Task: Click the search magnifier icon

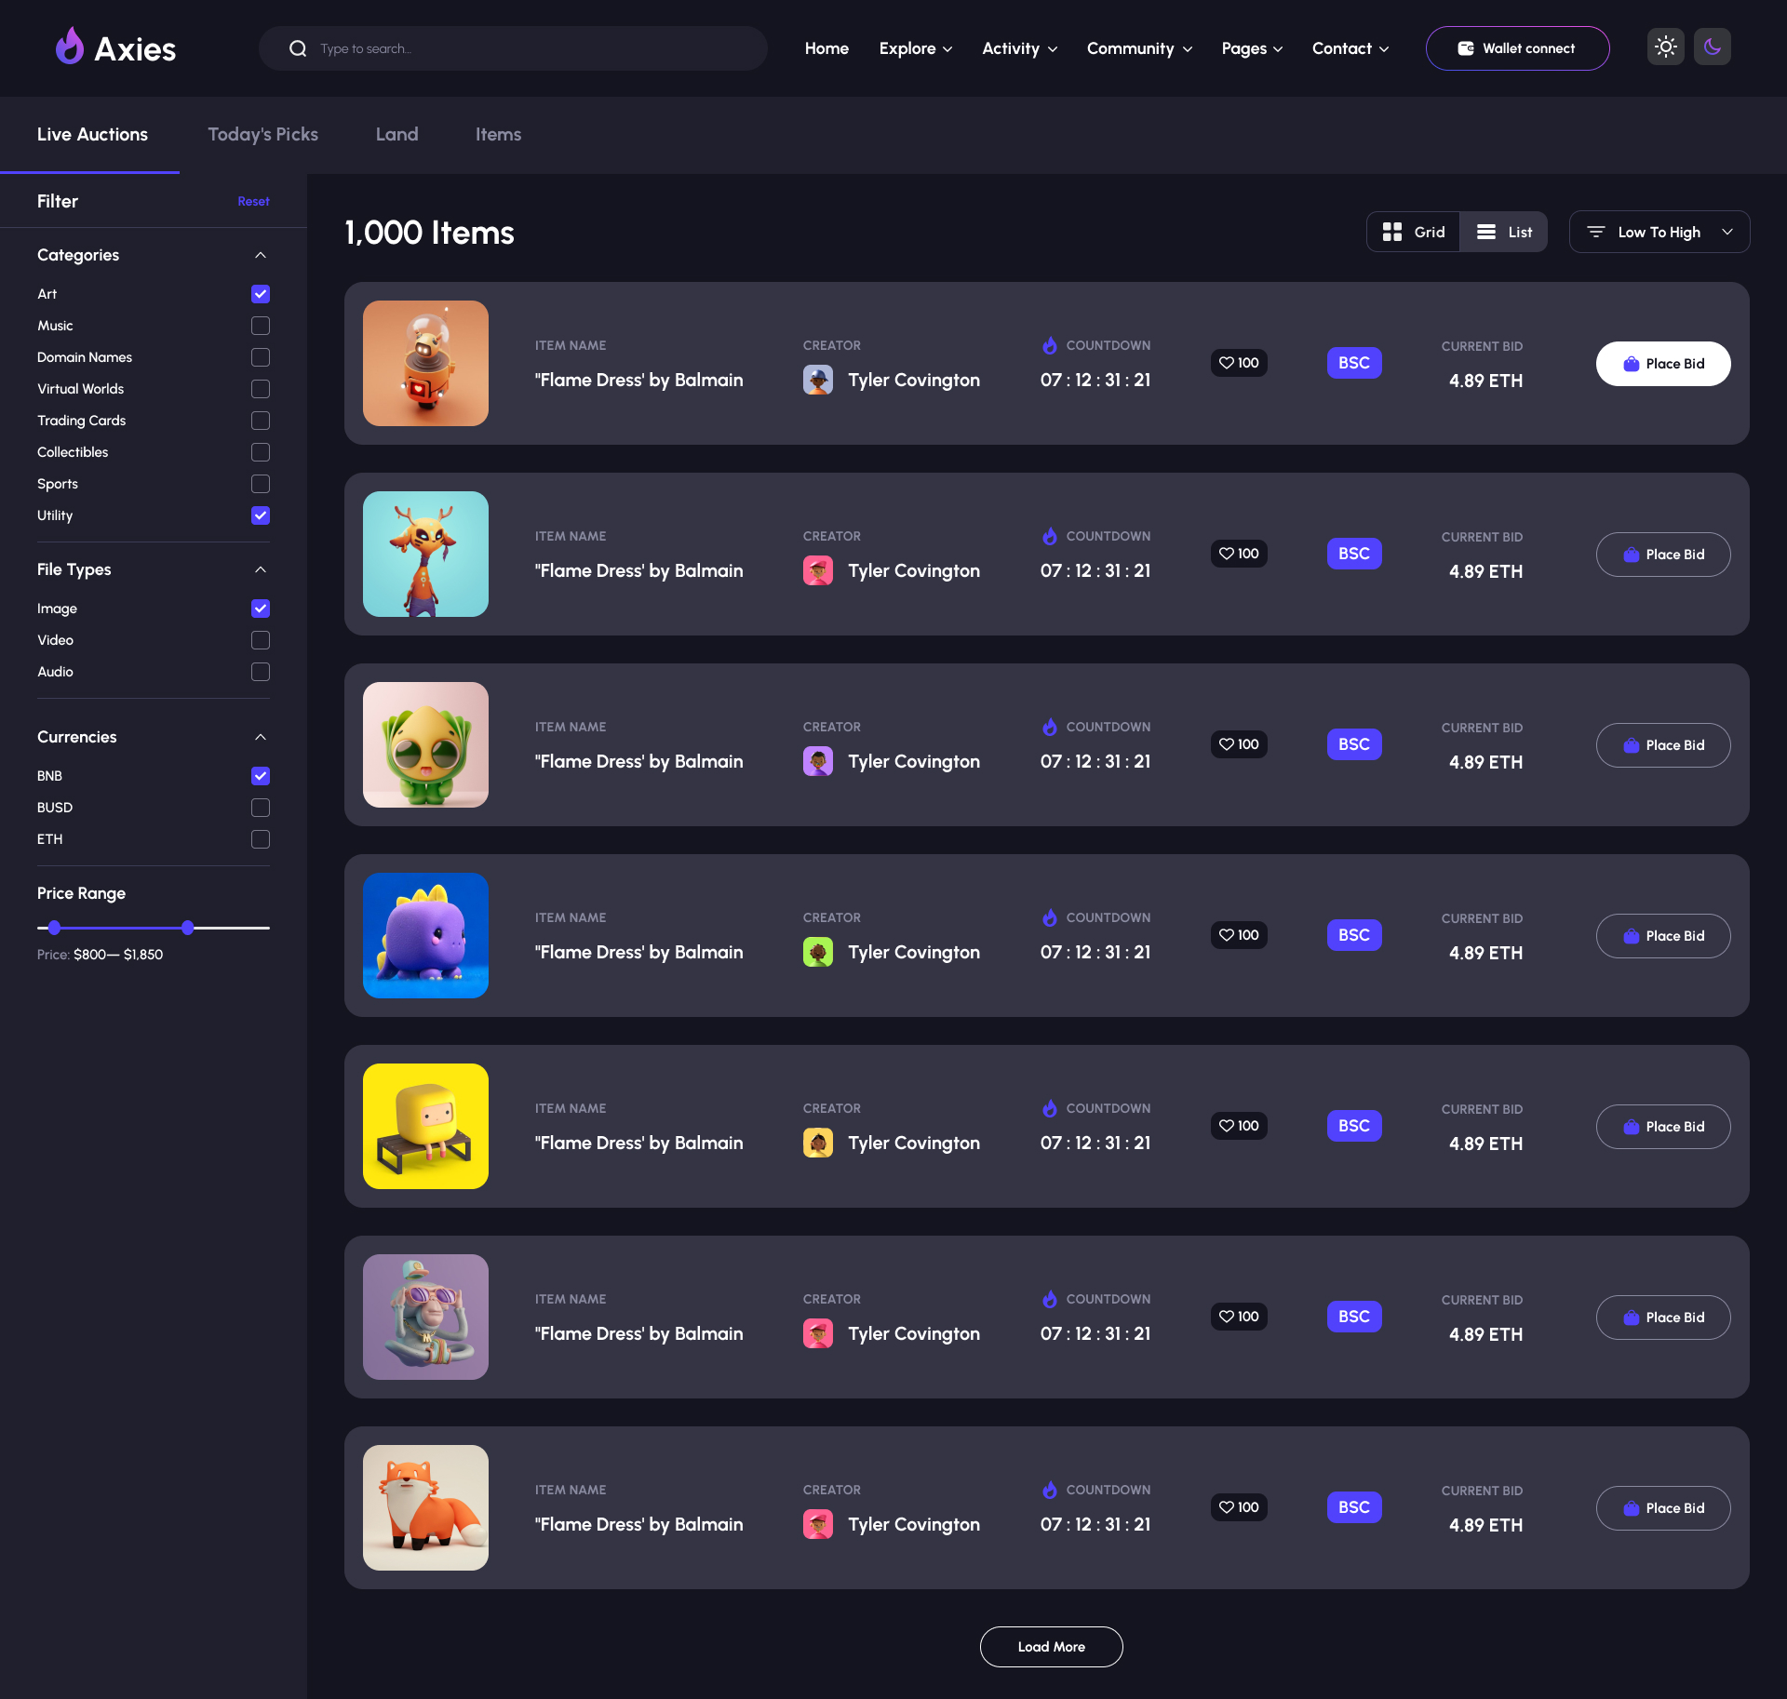Action: pyautogui.click(x=298, y=48)
